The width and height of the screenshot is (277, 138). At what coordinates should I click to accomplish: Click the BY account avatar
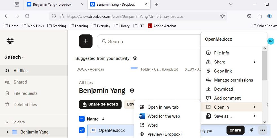[271, 41]
